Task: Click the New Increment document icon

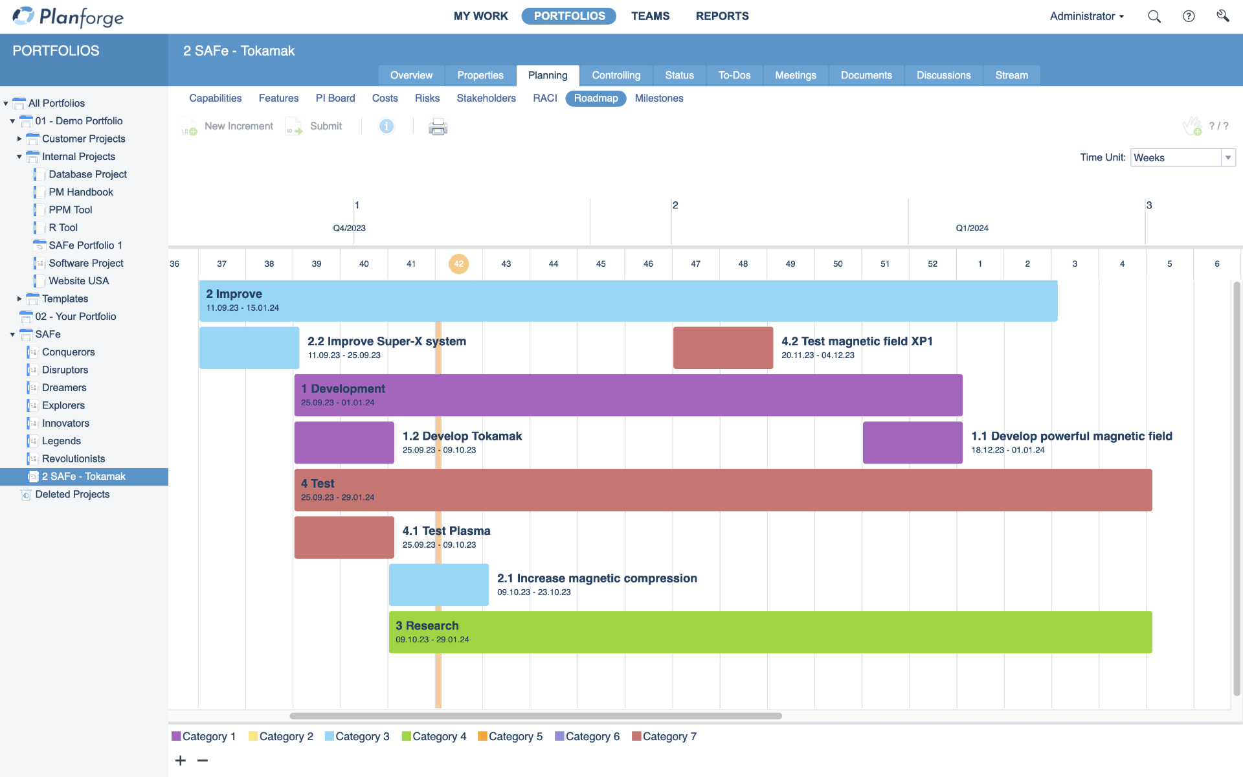Action: (188, 127)
